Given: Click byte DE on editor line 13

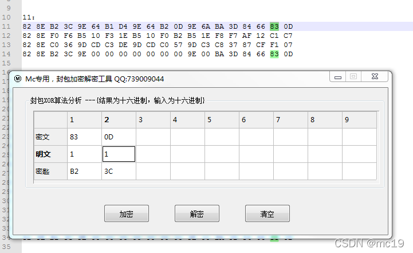Looking at the screenshot, I should coord(123,45).
